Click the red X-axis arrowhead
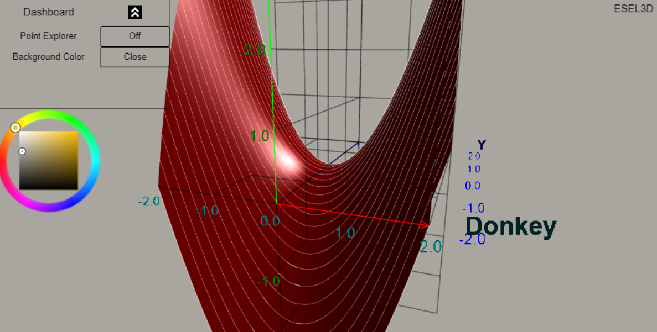This screenshot has width=657, height=332. pyautogui.click(x=424, y=224)
